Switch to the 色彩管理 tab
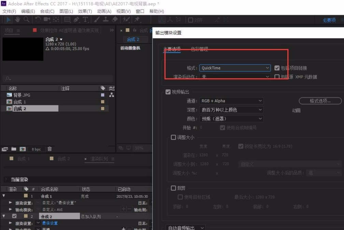This screenshot has height=230, width=344. [199, 49]
